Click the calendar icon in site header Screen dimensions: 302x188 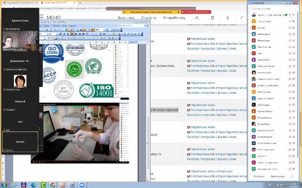point(212,18)
